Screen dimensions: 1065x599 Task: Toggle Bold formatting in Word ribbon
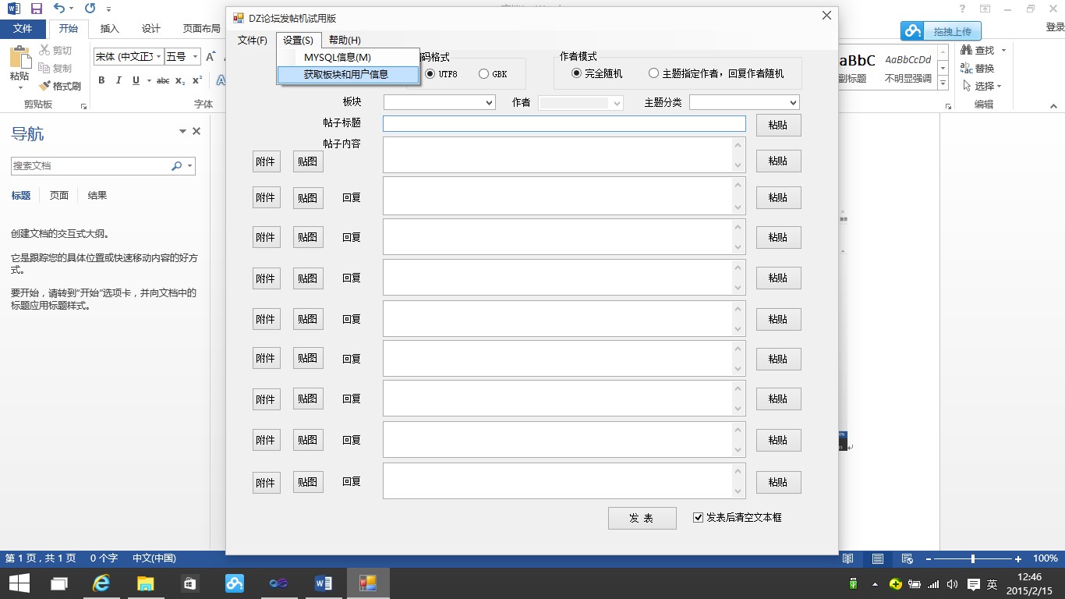coord(101,80)
